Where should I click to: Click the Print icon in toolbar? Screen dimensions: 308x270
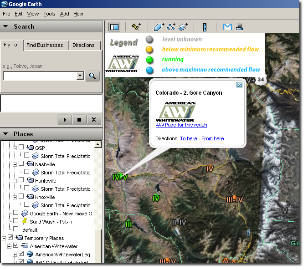tap(239, 27)
